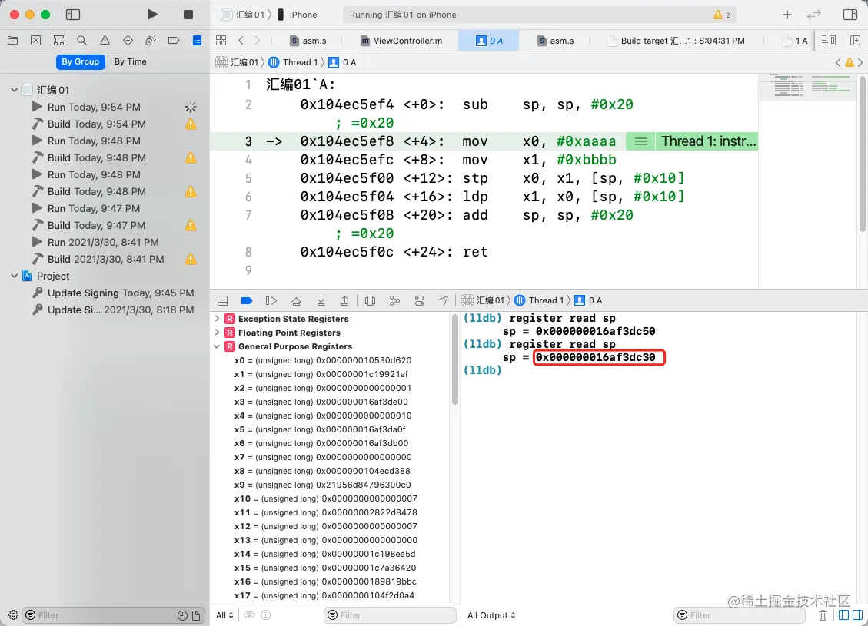Open the Test navigator diamond icon
The height and width of the screenshot is (626, 868).
click(x=128, y=41)
